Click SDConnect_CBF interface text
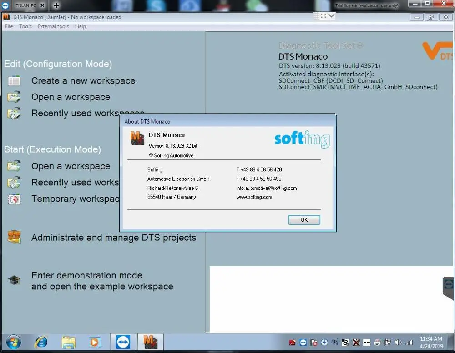The height and width of the screenshot is (353, 455). pyautogui.click(x=331, y=80)
